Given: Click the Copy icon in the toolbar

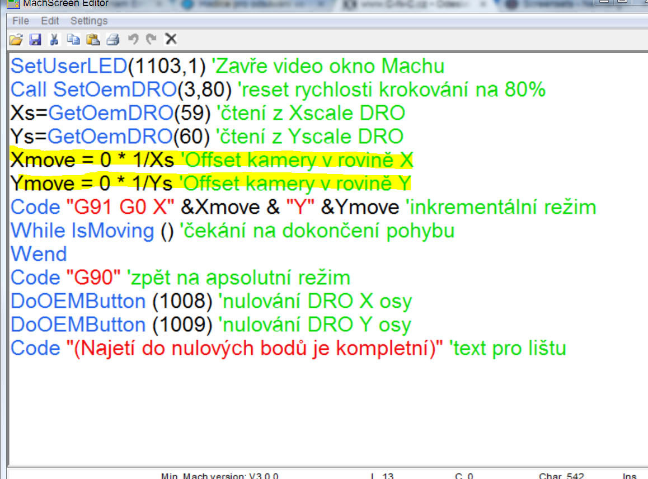Looking at the screenshot, I should click(x=73, y=39).
